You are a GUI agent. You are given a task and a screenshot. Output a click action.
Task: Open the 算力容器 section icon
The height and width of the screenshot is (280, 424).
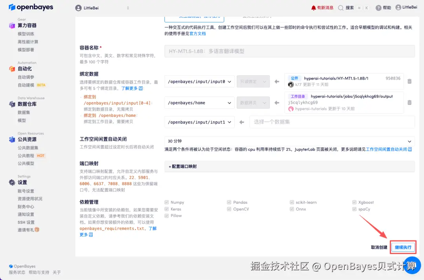[x=12, y=25]
